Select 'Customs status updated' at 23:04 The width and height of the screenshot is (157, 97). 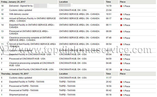21,10
